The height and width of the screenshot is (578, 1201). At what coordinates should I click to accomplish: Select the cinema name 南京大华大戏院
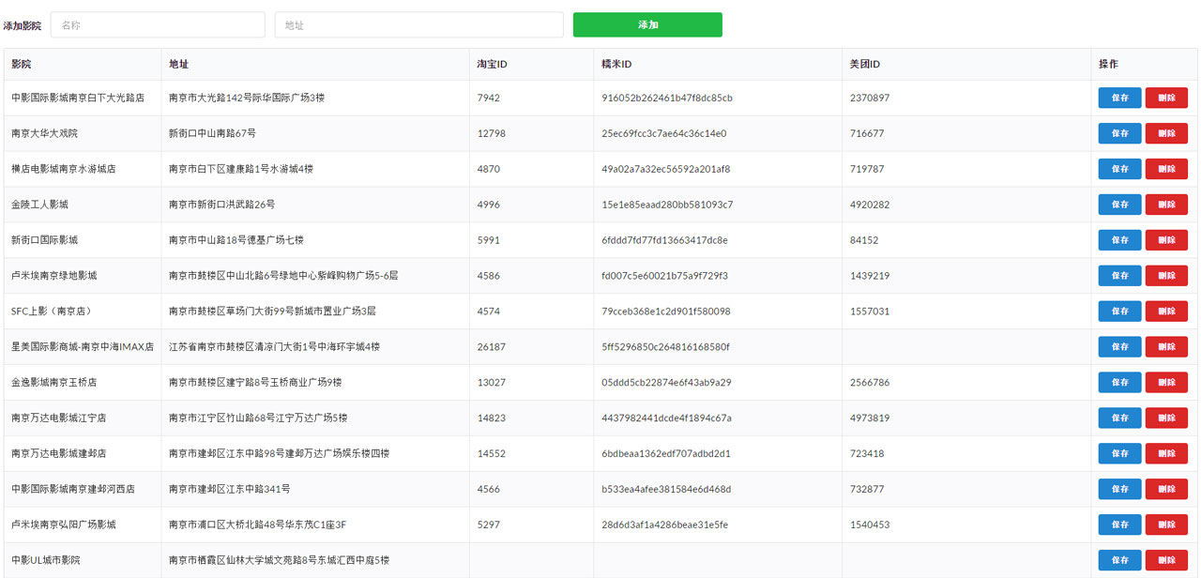tap(44, 133)
